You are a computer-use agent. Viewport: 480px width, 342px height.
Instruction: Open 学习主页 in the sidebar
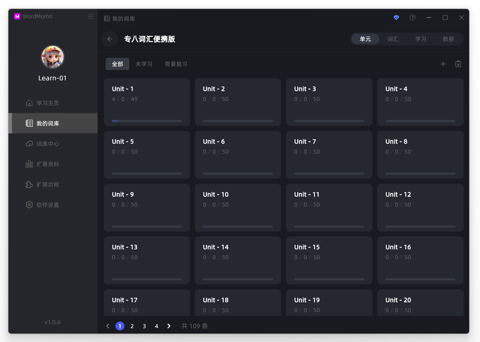48,103
